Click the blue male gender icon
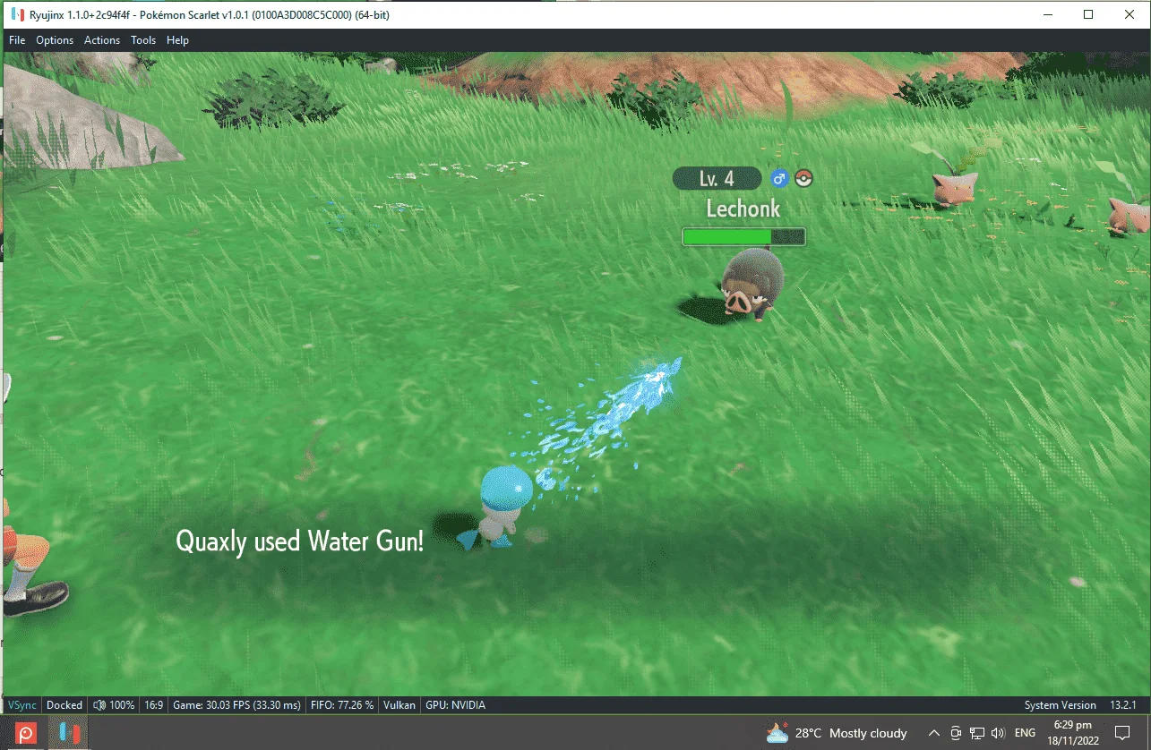Image resolution: width=1151 pixels, height=750 pixels. [x=778, y=179]
